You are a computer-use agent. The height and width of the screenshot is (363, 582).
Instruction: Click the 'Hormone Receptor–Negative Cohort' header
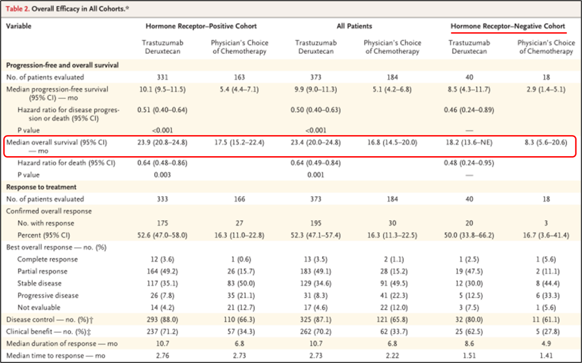(508, 26)
